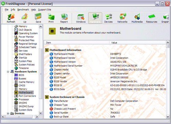
Task: Open Power Monitor tree item
Action: 26,37
